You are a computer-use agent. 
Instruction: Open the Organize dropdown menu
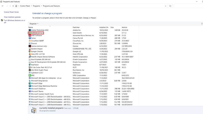34,24
